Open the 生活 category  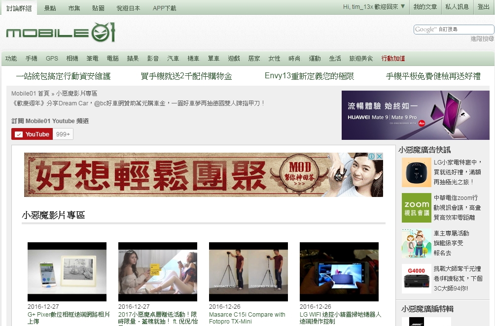(335, 58)
